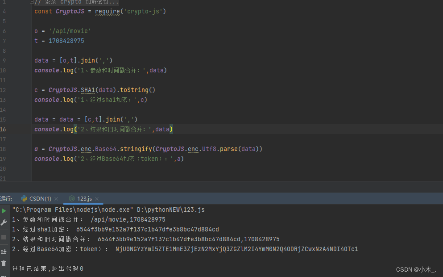Screen dimensions: 443x277
Task: Click the CSDN @小木_ watermark text
Action: pos(416,269)
